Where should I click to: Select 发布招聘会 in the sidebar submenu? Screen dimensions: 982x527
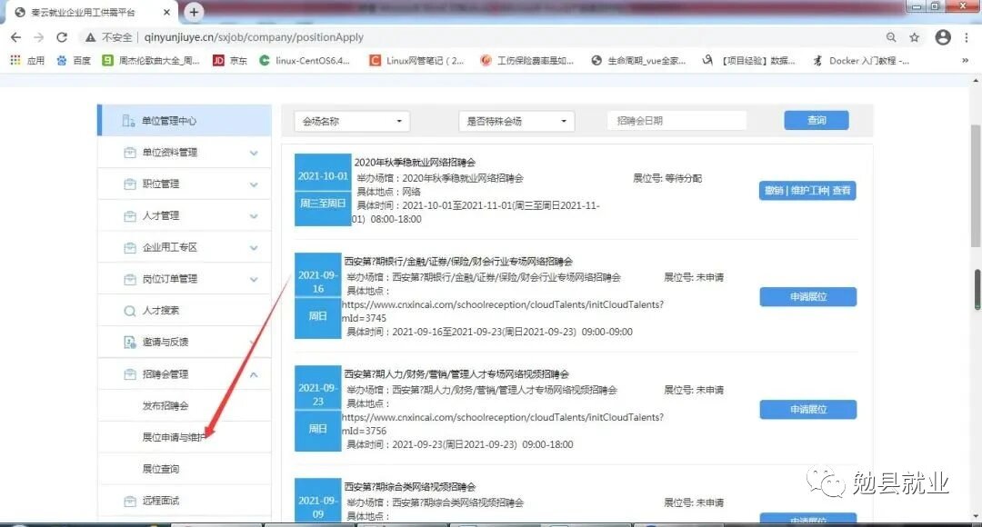(165, 406)
